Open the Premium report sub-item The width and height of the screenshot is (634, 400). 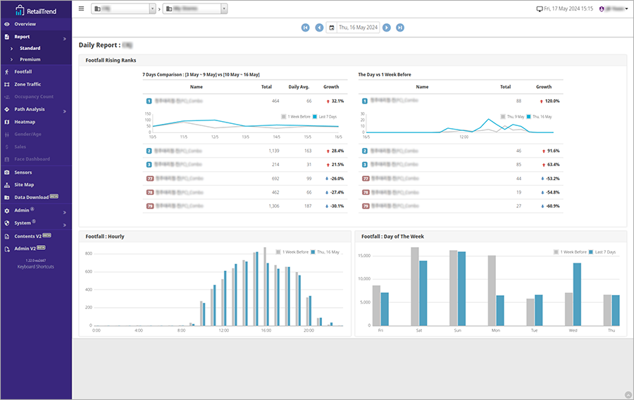[30, 59]
